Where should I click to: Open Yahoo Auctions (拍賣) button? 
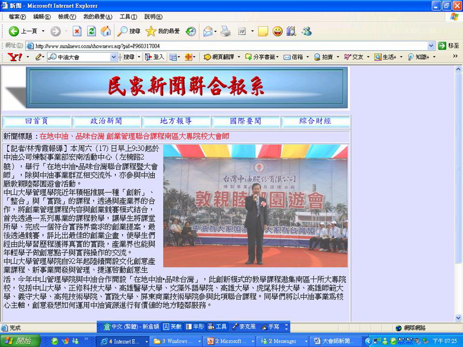[324, 57]
